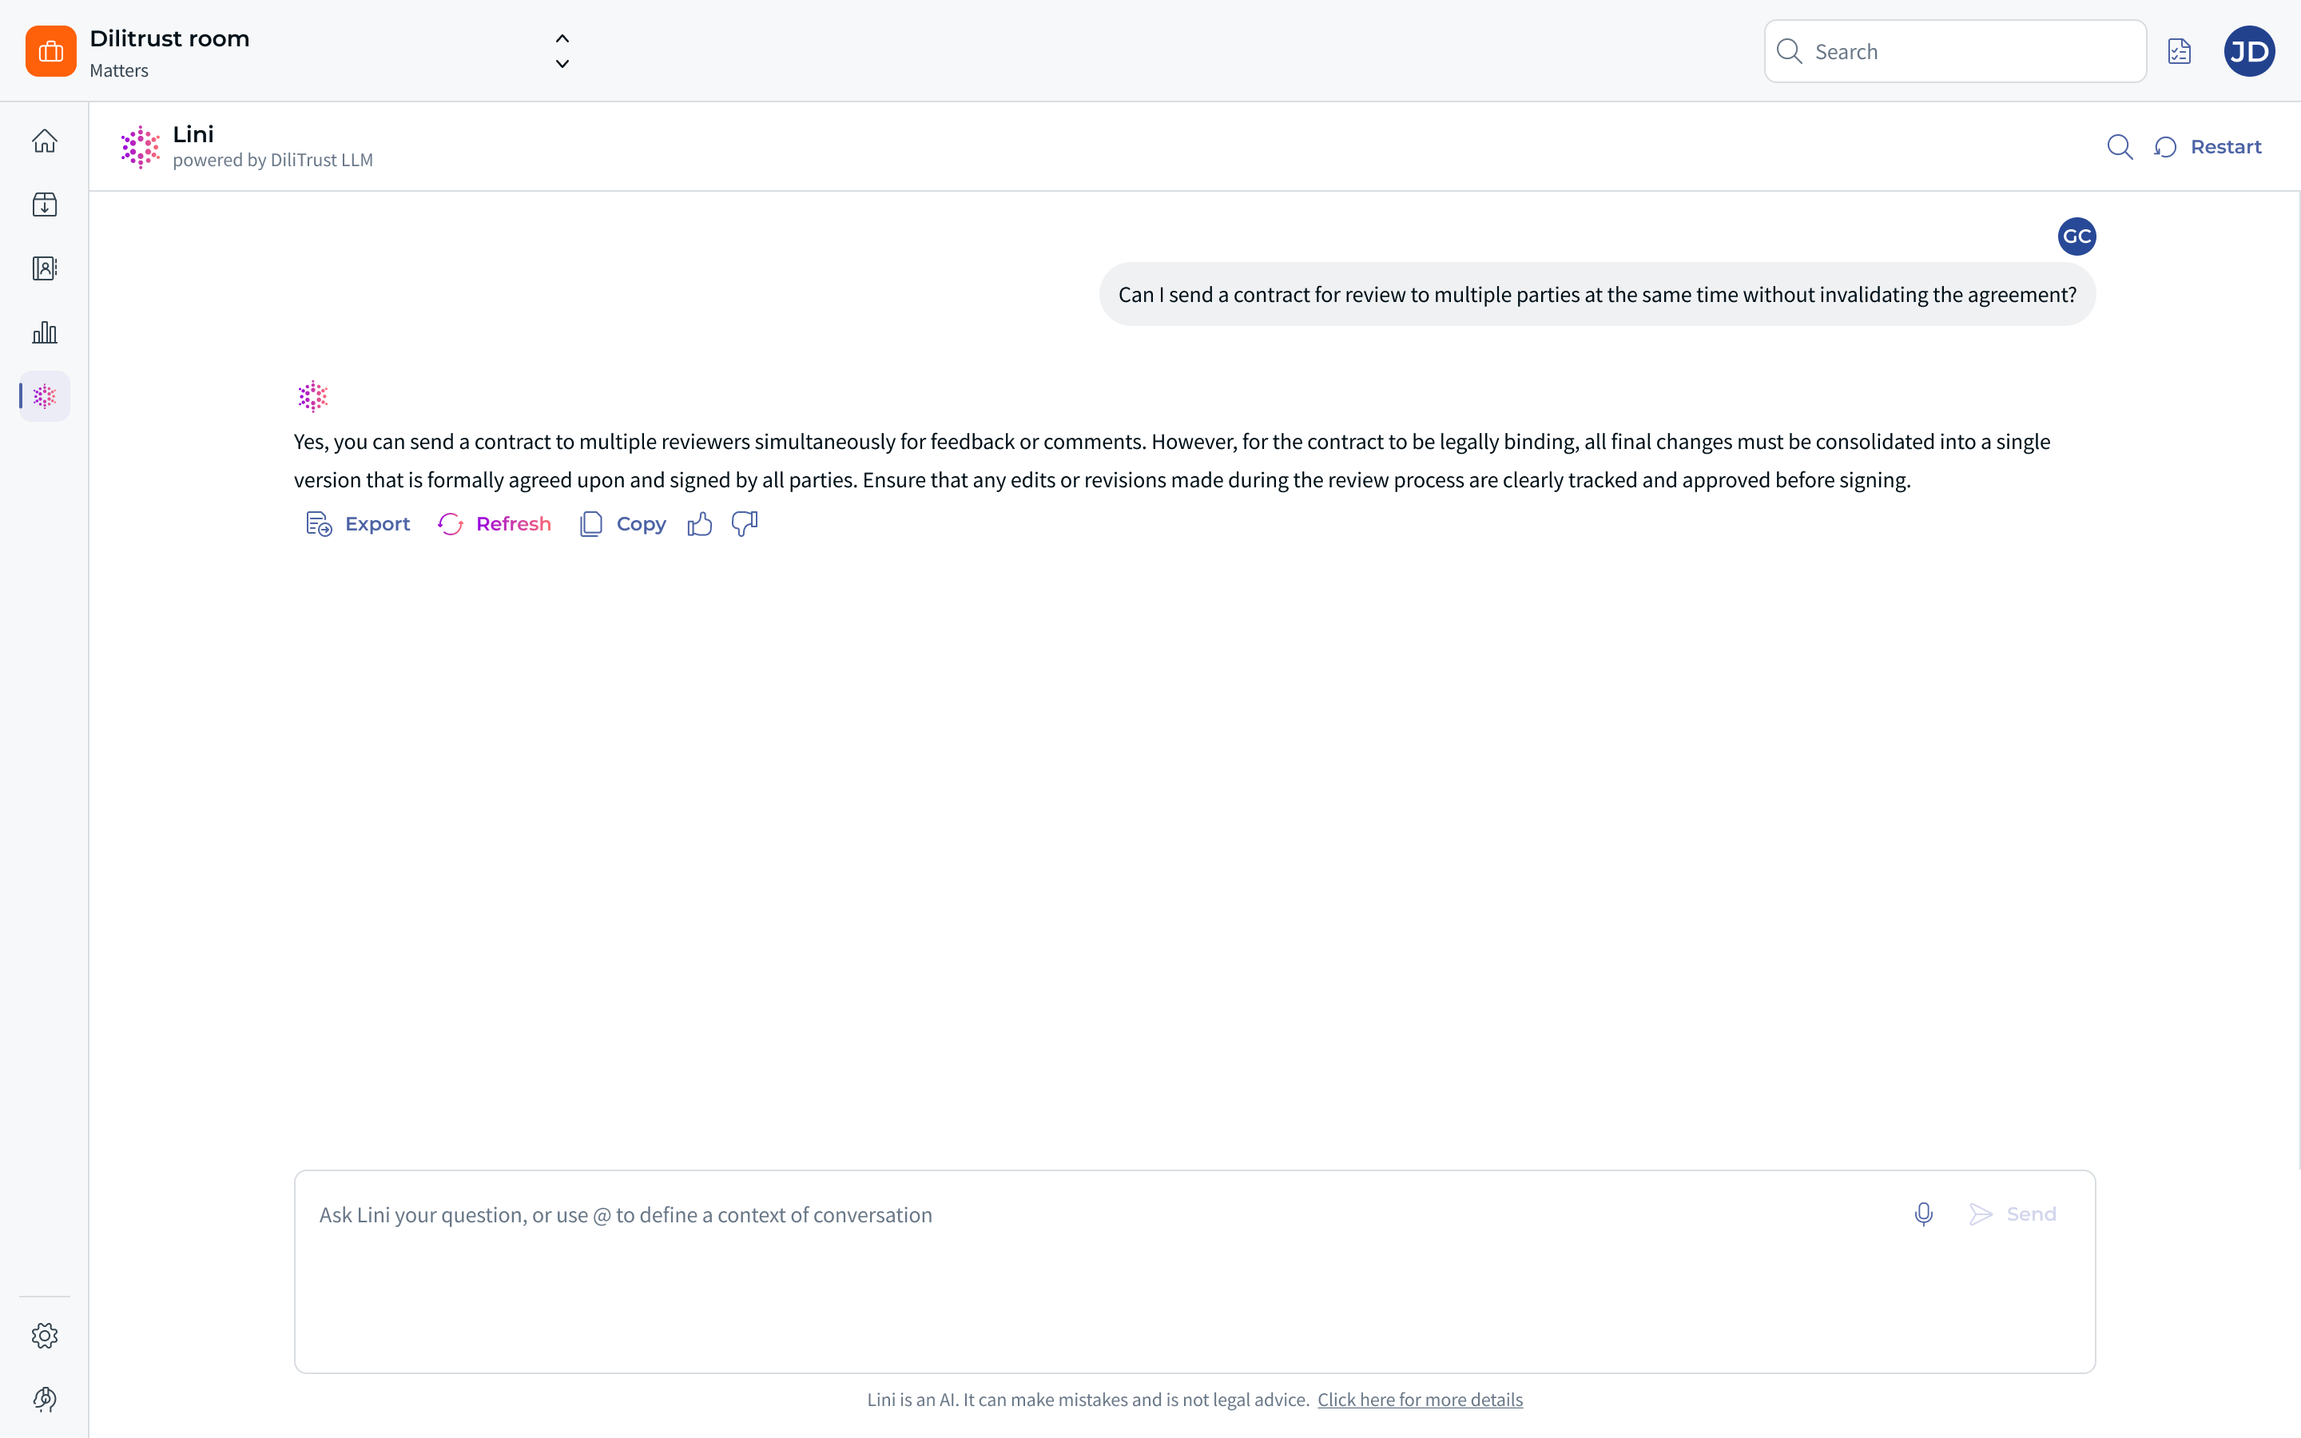Open the Home sidebar icon

[45, 141]
